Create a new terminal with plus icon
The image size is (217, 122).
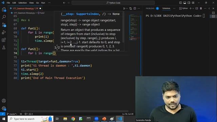[191, 8]
